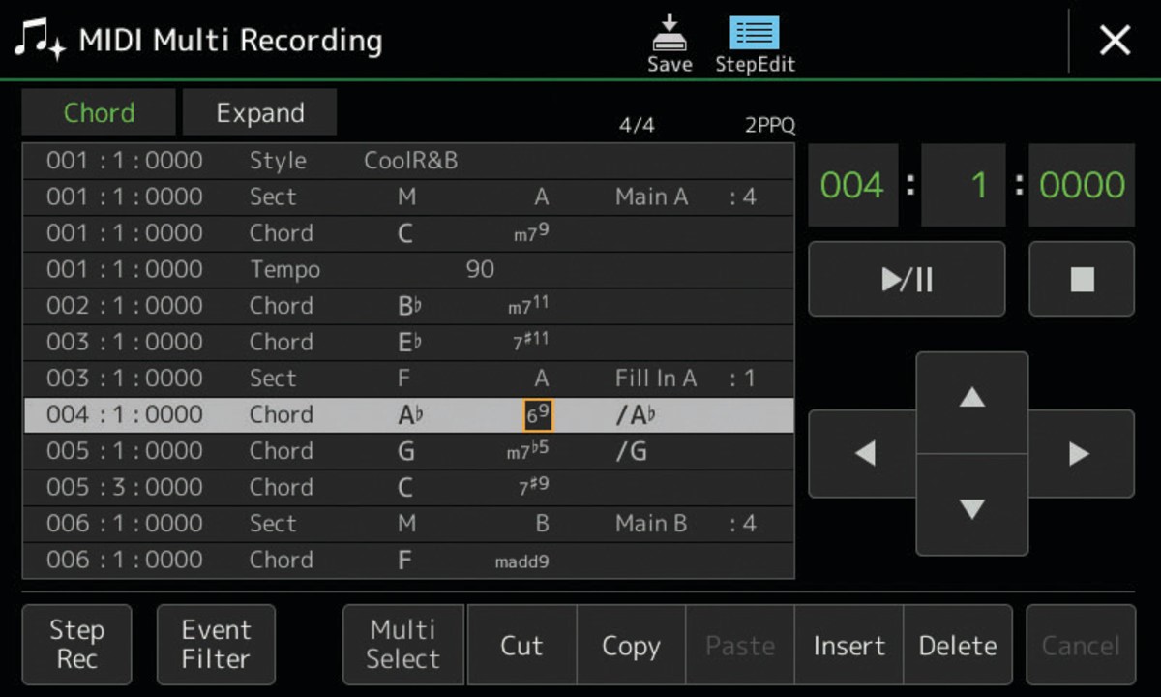Click the Delete button
The height and width of the screenshot is (697, 1161).
click(x=958, y=645)
